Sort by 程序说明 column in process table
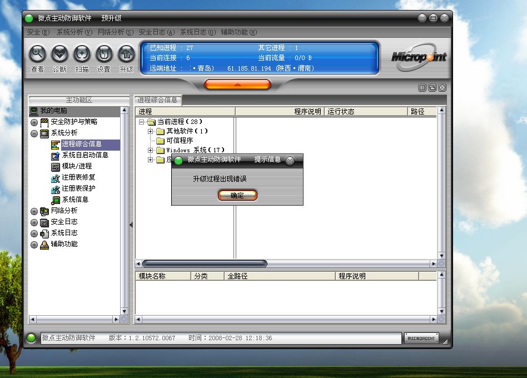Image resolution: width=527 pixels, height=378 pixels. [280, 112]
